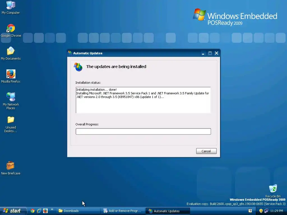The width and height of the screenshot is (287, 215).
Task: Cancel the update installation
Action: coord(206,151)
